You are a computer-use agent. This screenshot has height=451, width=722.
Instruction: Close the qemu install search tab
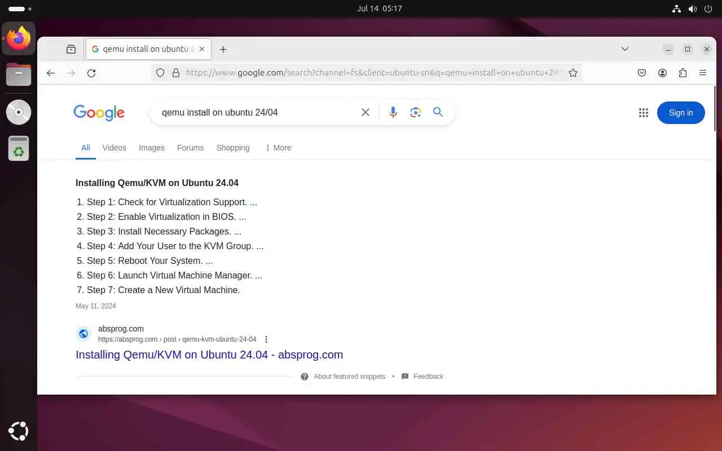pos(202,49)
